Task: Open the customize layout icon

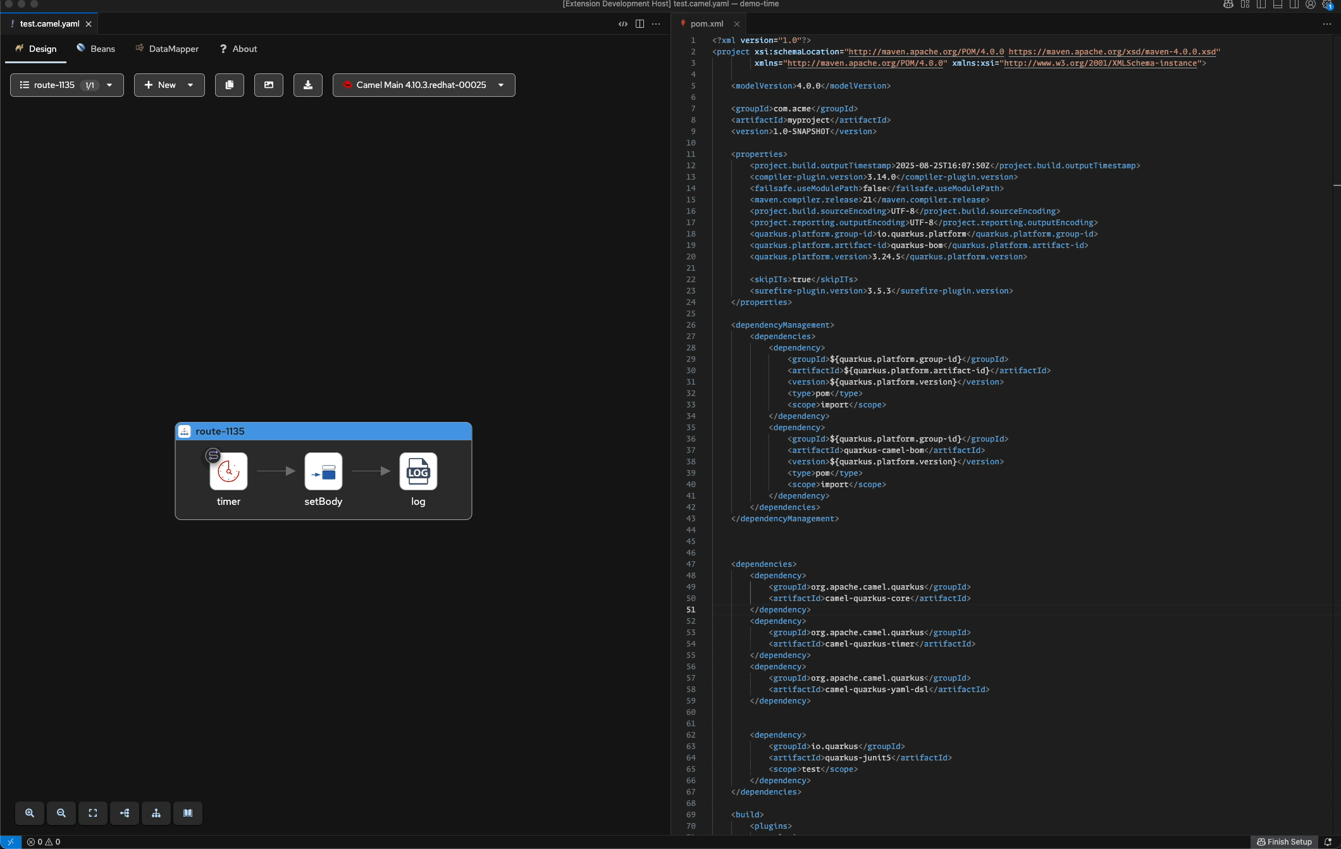Action: (x=1245, y=4)
